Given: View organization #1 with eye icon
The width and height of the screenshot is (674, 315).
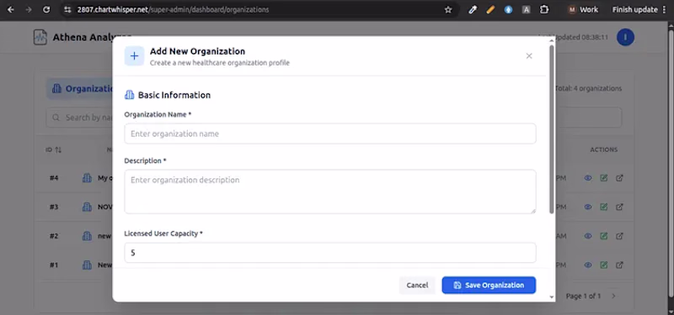Looking at the screenshot, I should coord(588,265).
